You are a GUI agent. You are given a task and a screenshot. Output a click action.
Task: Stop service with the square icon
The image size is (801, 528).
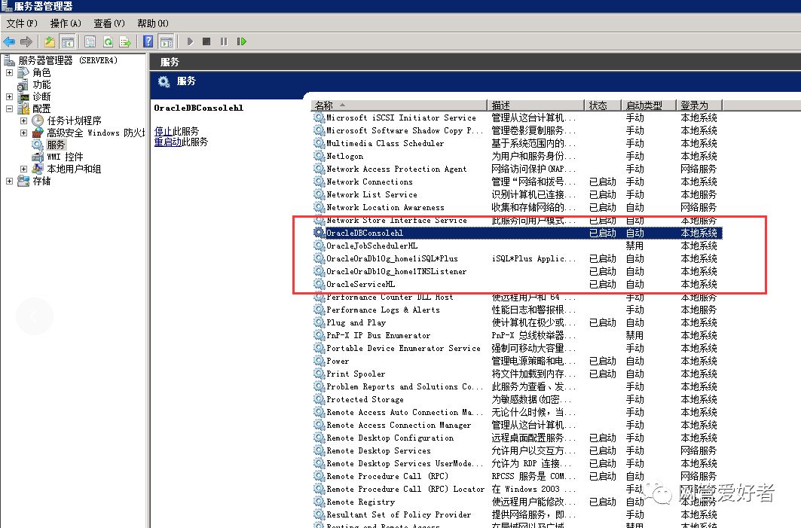206,41
